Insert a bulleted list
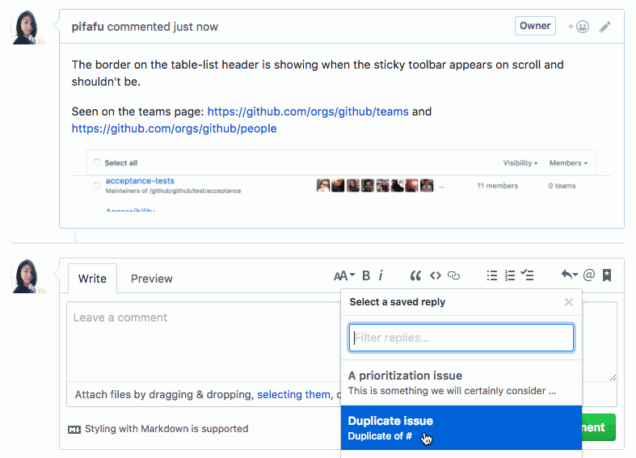This screenshot has height=458, width=636. (x=491, y=275)
